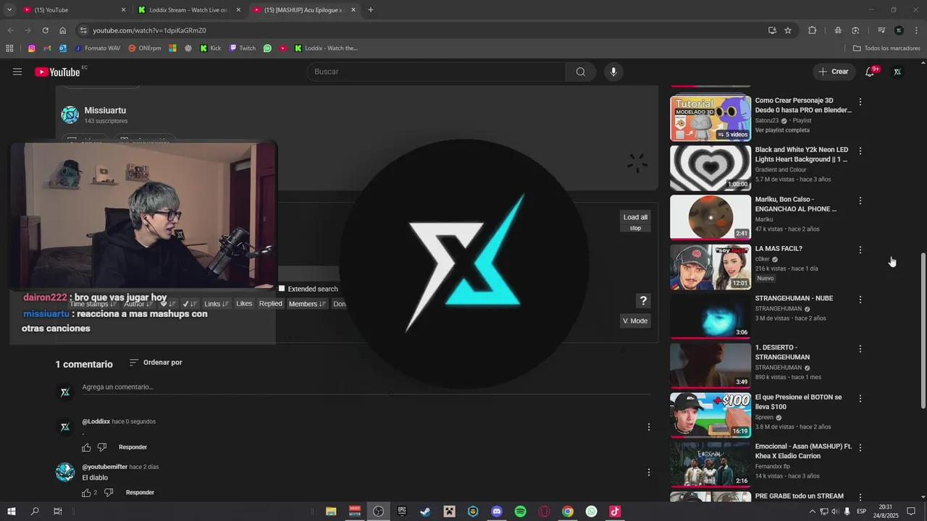Open Discord from the taskbar
The width and height of the screenshot is (927, 521).
[497, 512]
